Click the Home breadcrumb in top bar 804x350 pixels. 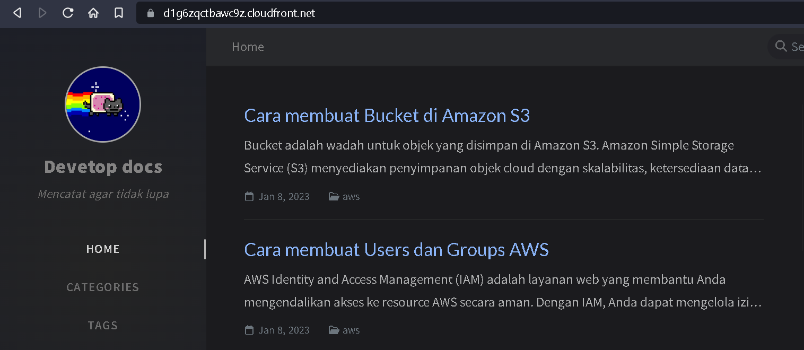[x=248, y=47]
